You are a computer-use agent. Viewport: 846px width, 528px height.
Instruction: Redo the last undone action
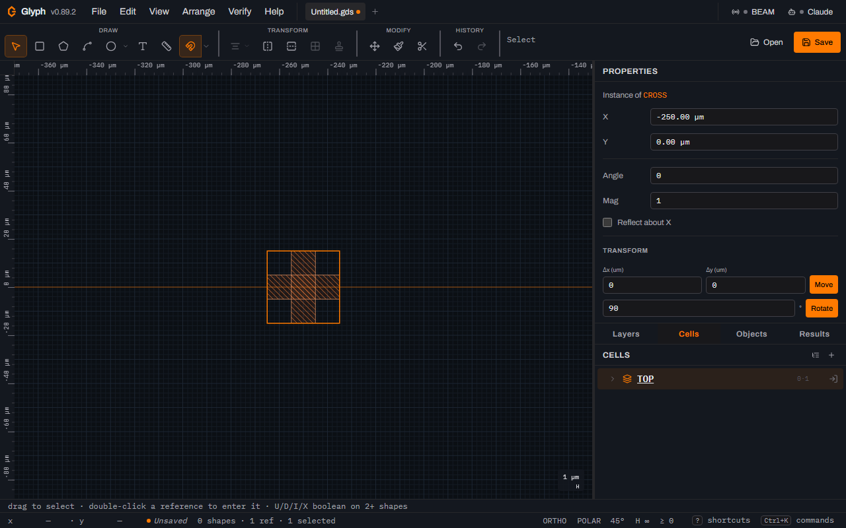[482, 46]
